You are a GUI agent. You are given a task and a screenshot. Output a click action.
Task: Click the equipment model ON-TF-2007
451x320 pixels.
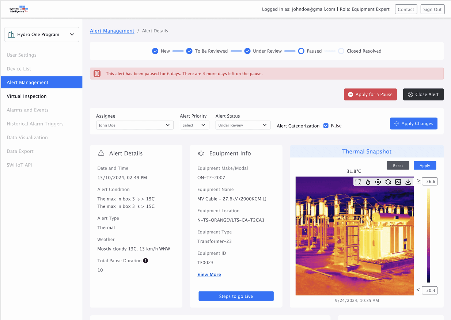tap(211, 178)
